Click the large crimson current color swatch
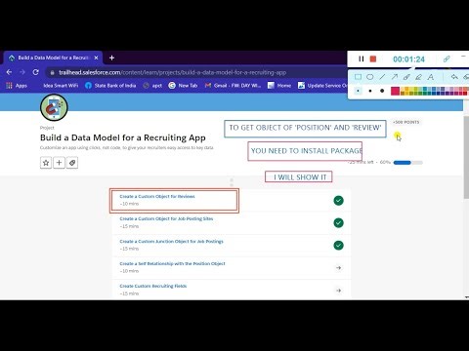The height and width of the screenshot is (351, 469). pos(395,91)
